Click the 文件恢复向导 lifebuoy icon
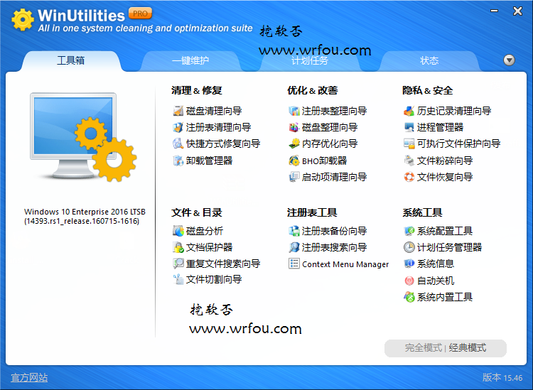 pyautogui.click(x=409, y=177)
